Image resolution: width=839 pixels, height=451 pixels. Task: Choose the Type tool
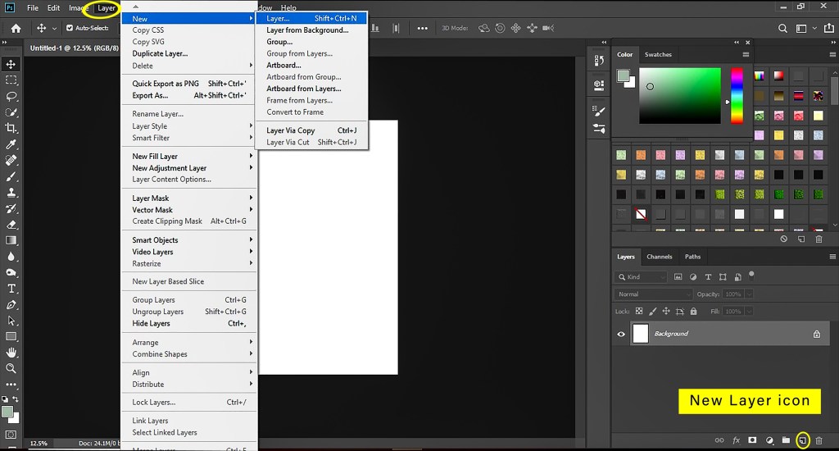click(x=11, y=289)
